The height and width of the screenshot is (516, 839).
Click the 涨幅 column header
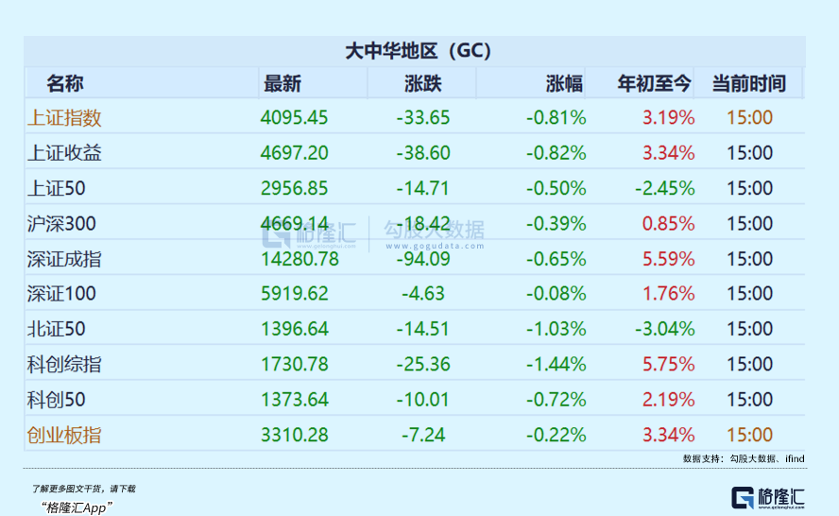564,83
